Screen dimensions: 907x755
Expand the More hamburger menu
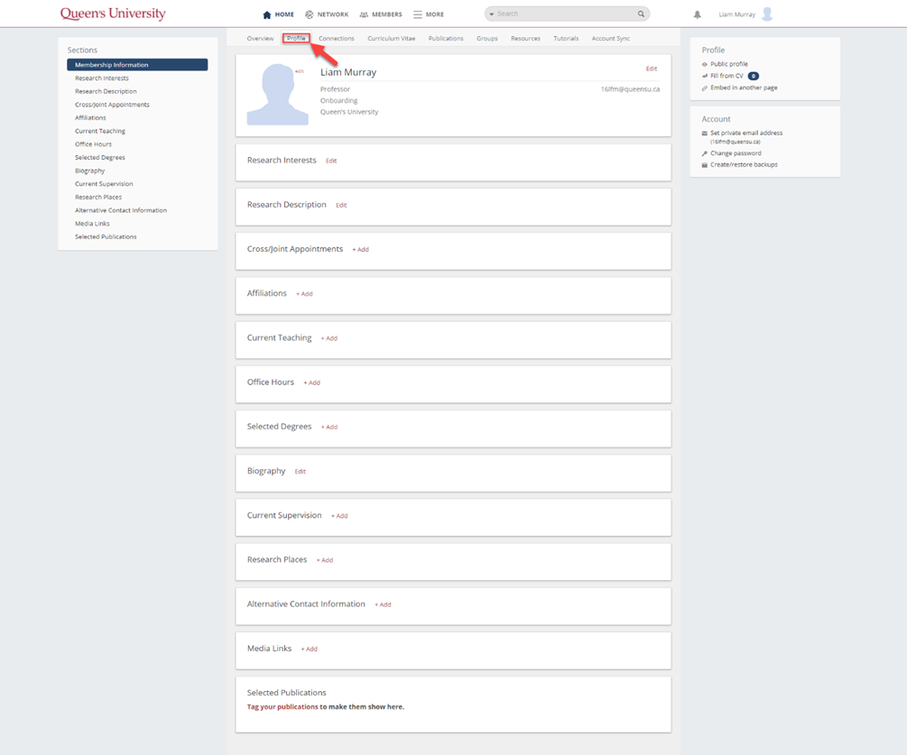pos(418,14)
